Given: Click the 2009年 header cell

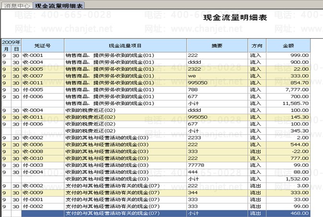Looking at the screenshot, I should tap(12, 42).
